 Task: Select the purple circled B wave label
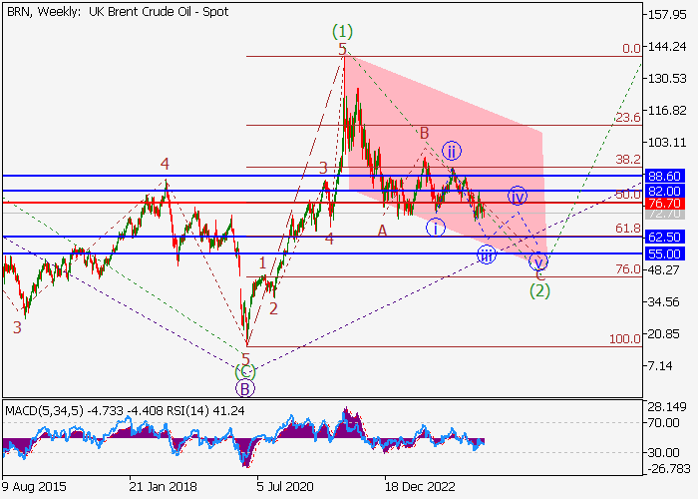(245, 388)
